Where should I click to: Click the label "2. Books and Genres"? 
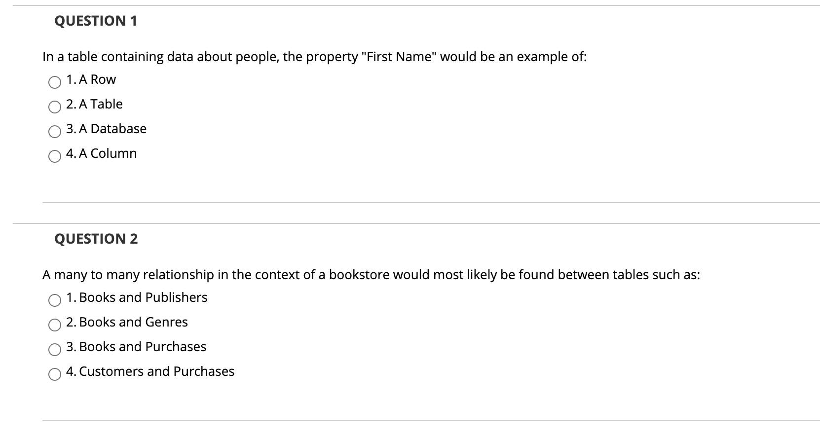click(x=127, y=322)
